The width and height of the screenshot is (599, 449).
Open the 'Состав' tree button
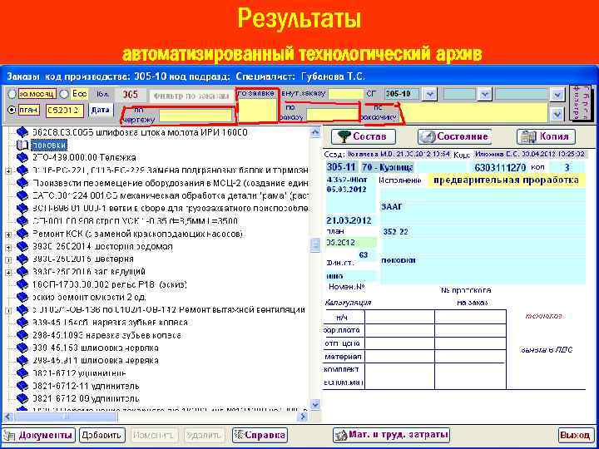363,136
